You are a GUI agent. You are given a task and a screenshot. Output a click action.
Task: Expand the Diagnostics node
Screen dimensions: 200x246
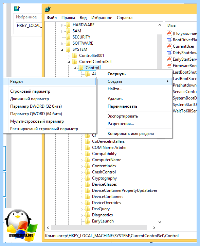click(x=81, y=215)
